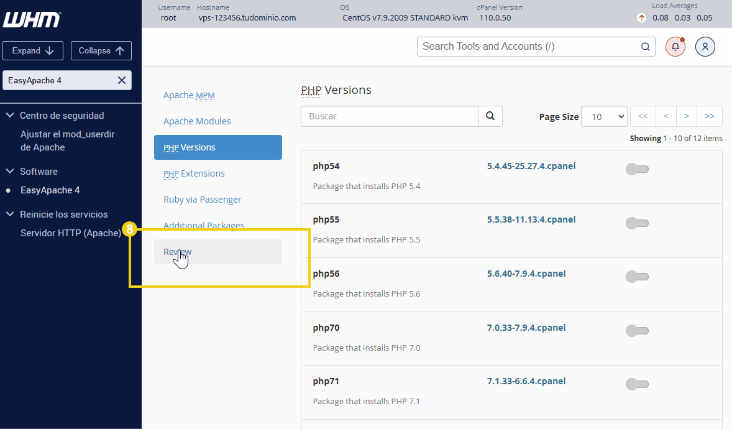Open the Review tab
Image resolution: width=732 pixels, height=429 pixels.
(218, 252)
